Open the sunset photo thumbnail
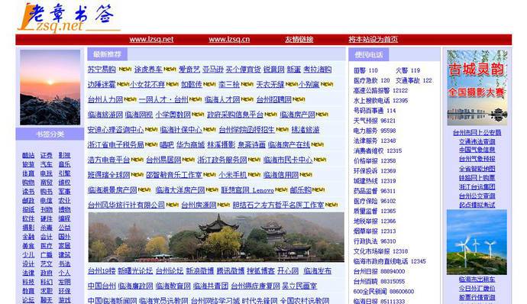The height and width of the screenshot is (304, 527). click(50, 87)
